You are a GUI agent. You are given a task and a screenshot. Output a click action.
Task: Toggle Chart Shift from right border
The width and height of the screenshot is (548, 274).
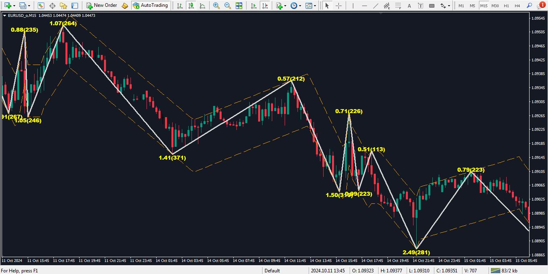tap(265, 6)
